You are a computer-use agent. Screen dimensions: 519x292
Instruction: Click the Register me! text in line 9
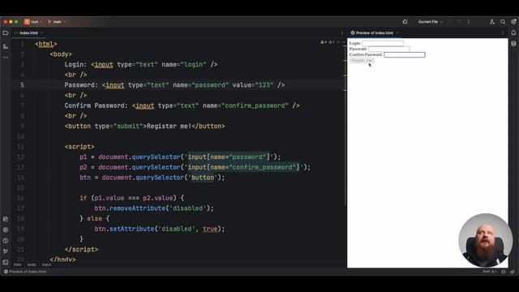[x=169, y=127]
